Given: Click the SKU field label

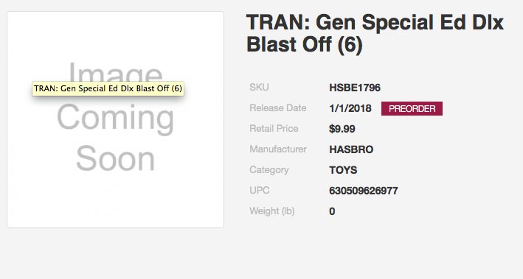Looking at the screenshot, I should click(259, 87).
